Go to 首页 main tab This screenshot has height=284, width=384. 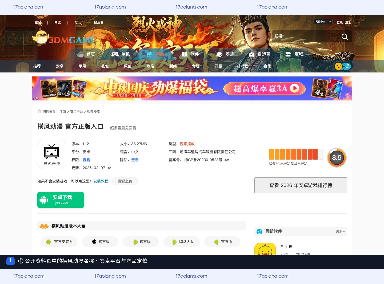pyautogui.click(x=86, y=54)
